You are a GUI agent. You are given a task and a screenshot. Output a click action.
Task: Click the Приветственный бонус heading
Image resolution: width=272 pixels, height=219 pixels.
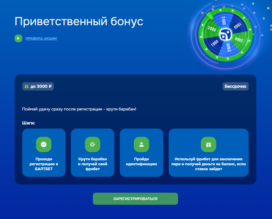click(79, 21)
